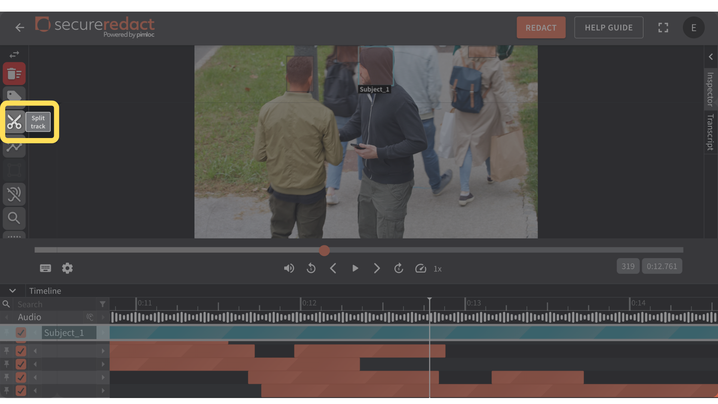Skip back five seconds
Viewport: 718px width, 404px height.
pyautogui.click(x=311, y=269)
